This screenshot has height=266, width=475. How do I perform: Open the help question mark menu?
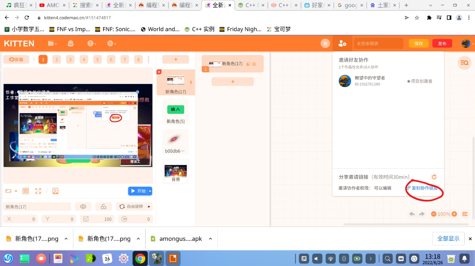click(92, 43)
